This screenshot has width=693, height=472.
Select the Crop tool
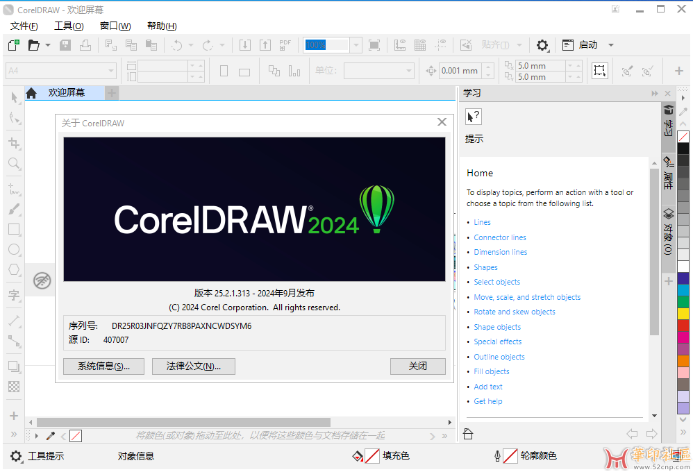click(x=14, y=144)
